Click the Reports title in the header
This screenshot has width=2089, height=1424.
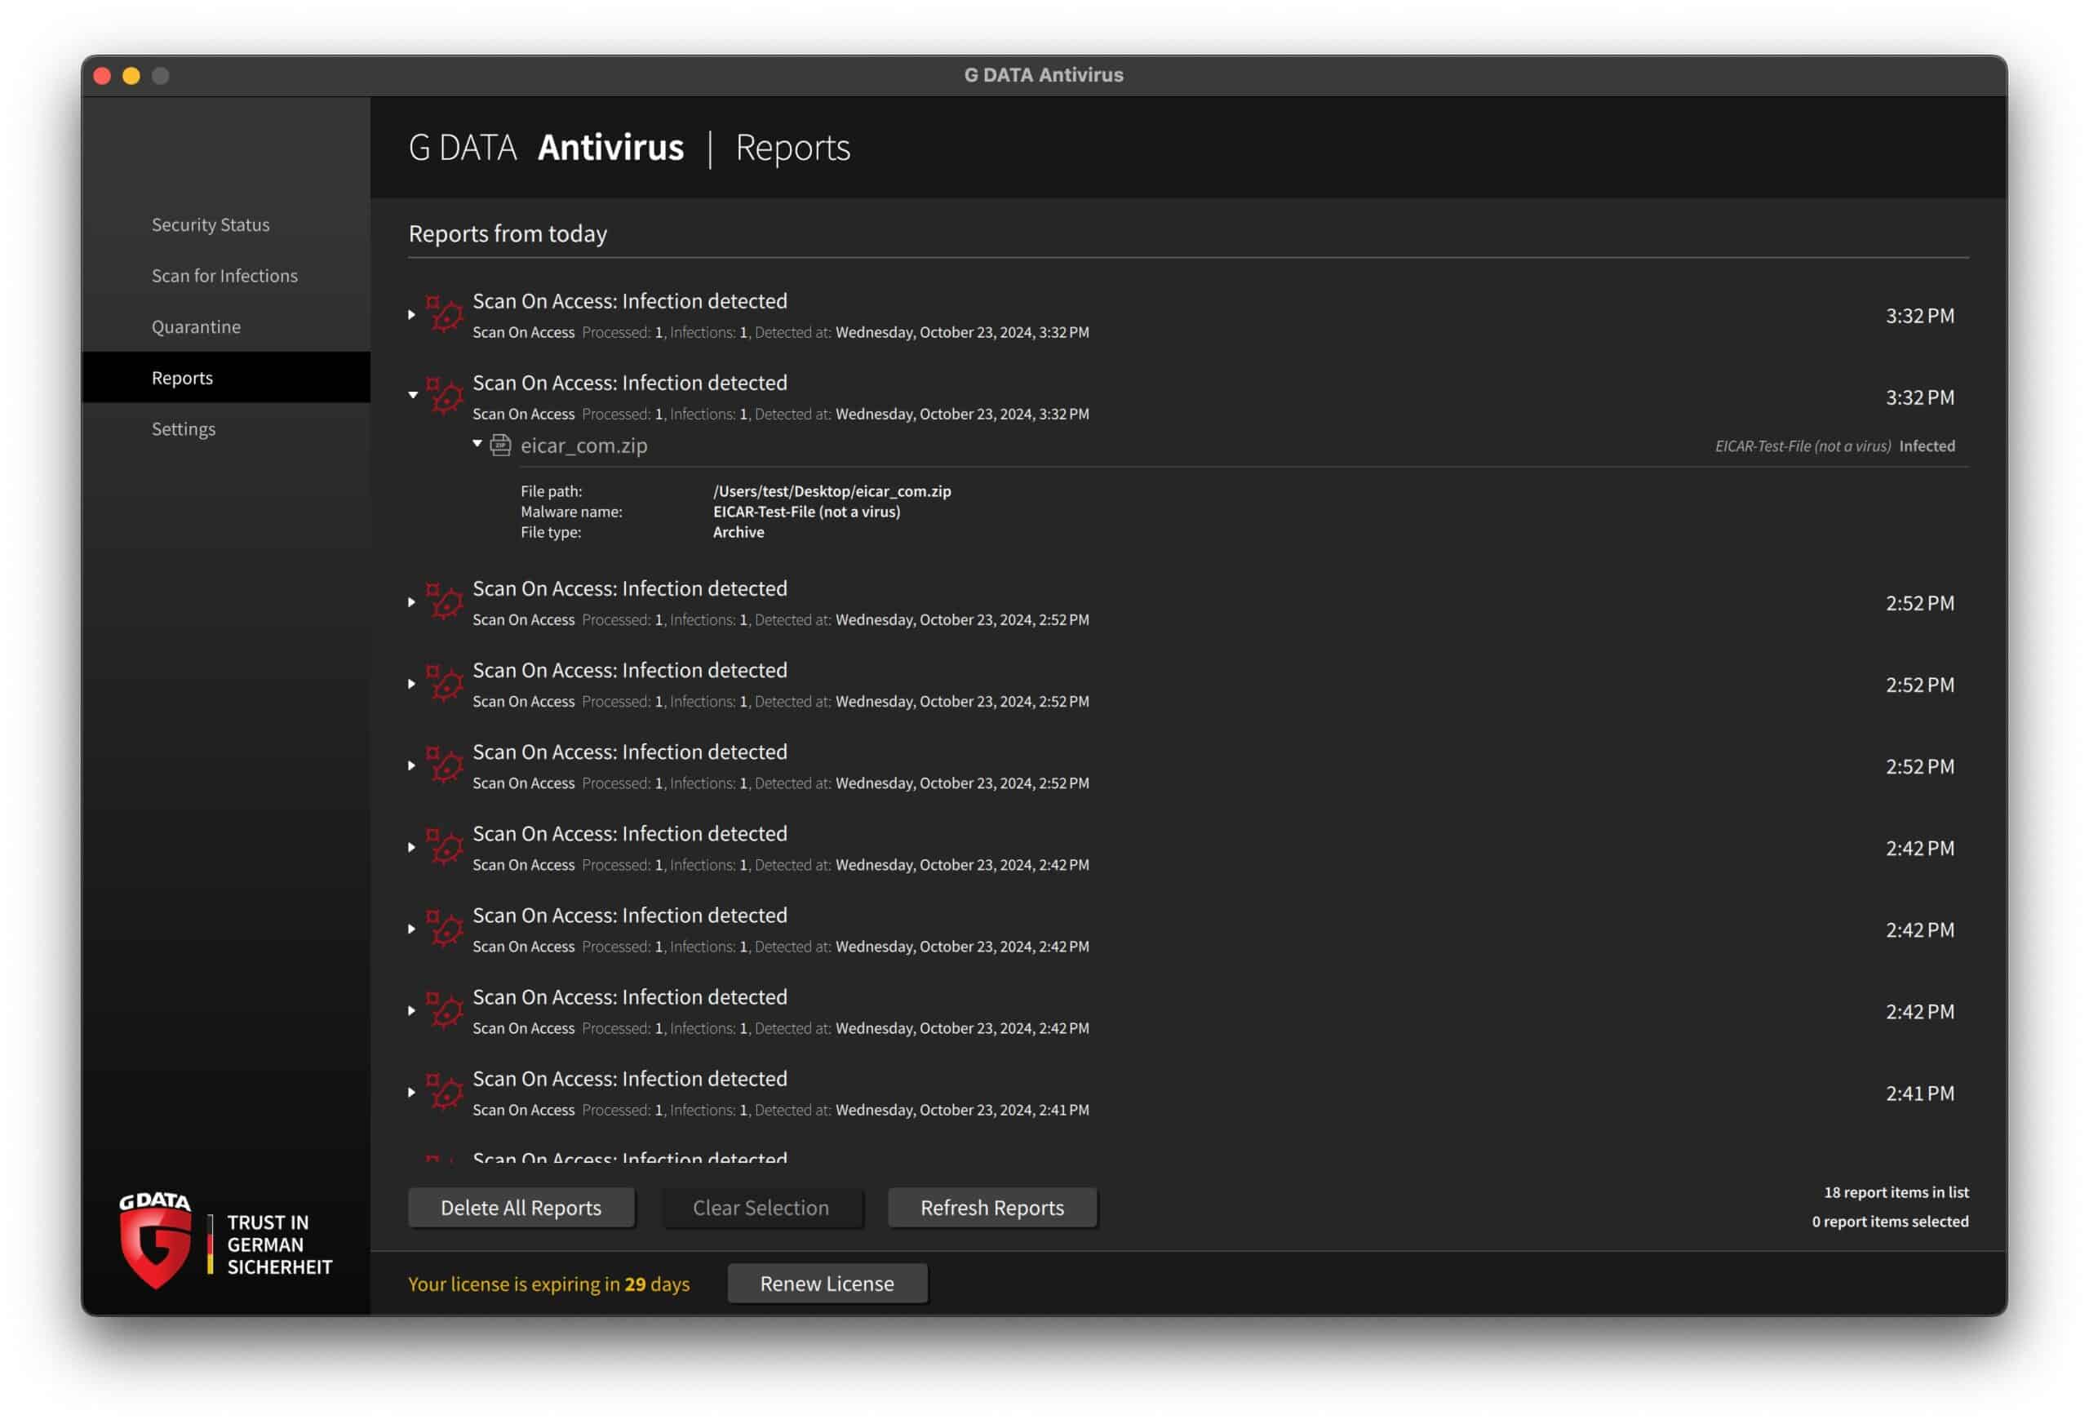(793, 148)
